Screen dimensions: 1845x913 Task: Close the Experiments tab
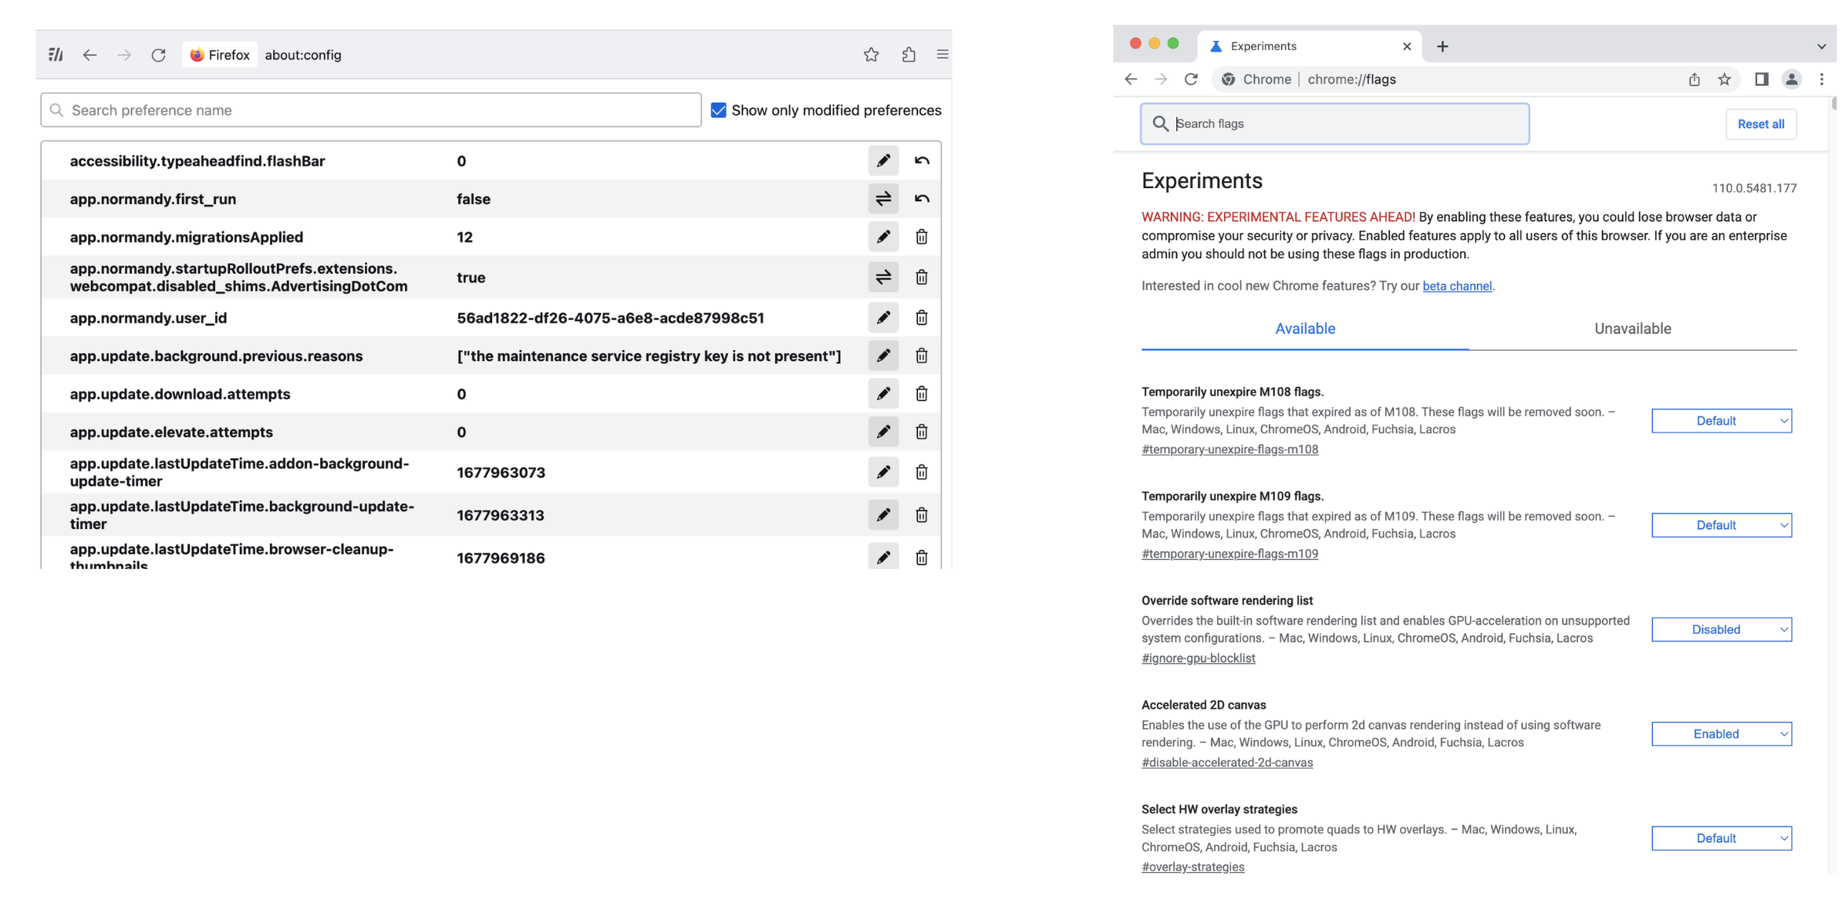click(1407, 46)
